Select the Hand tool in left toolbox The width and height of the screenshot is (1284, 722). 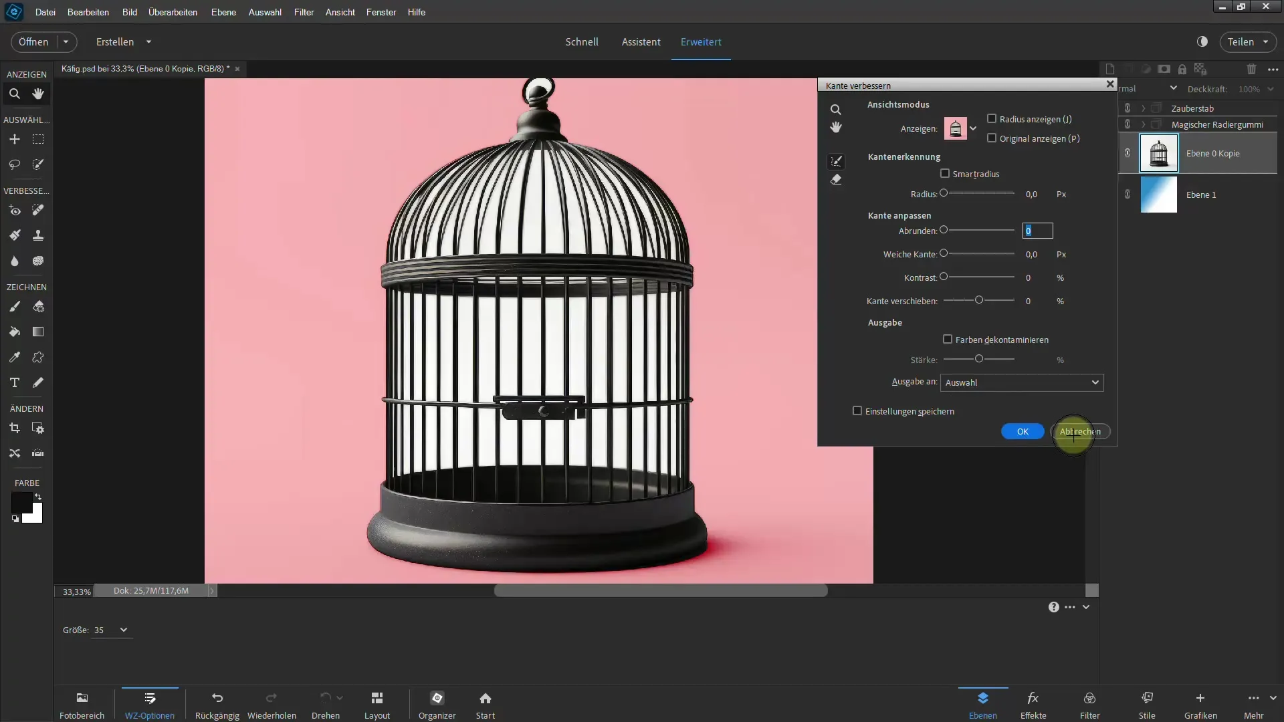pyautogui.click(x=38, y=94)
